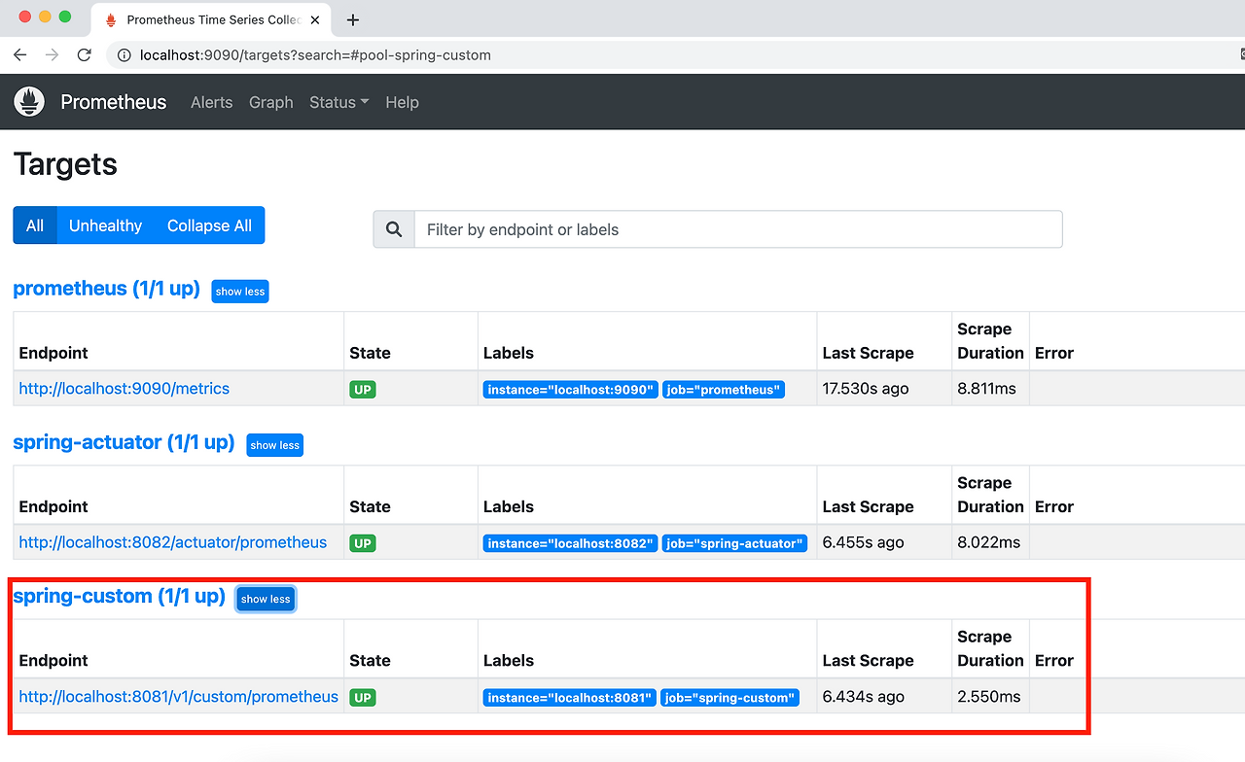
Task: Click the tab favicon for Prometheus
Action: point(111,19)
